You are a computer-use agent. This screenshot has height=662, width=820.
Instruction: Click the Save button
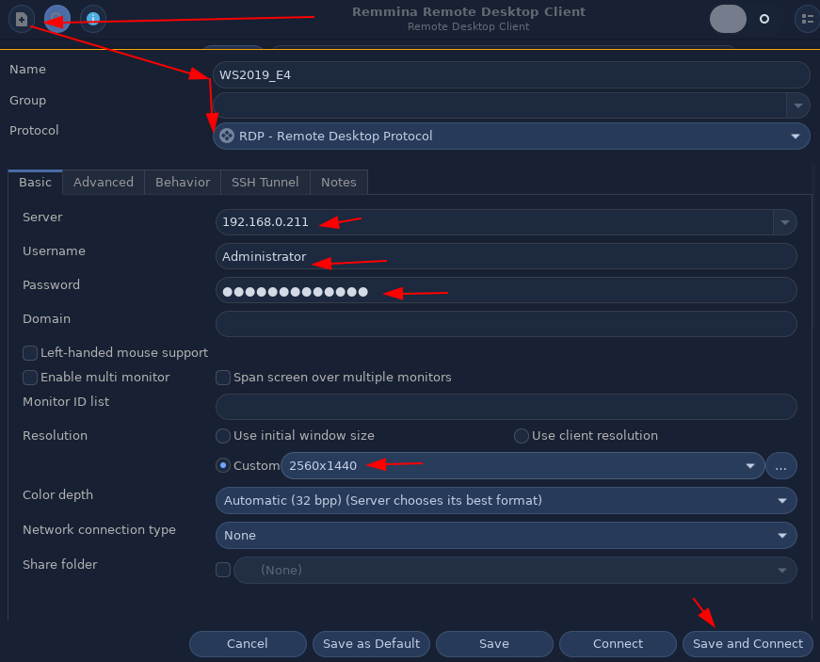pyautogui.click(x=494, y=644)
